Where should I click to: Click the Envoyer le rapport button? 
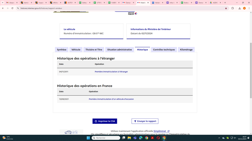click(145, 121)
